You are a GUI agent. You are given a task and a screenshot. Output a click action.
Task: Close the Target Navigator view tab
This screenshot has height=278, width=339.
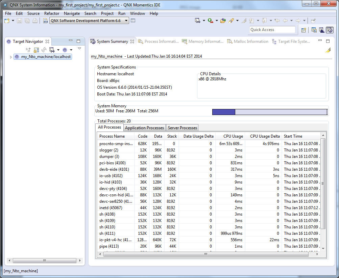(47, 41)
